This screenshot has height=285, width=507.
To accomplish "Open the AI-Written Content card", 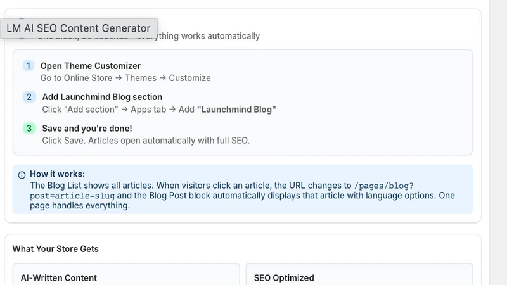I will pos(126,274).
